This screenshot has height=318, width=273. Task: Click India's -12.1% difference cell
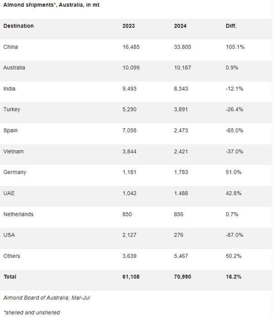[x=235, y=89]
